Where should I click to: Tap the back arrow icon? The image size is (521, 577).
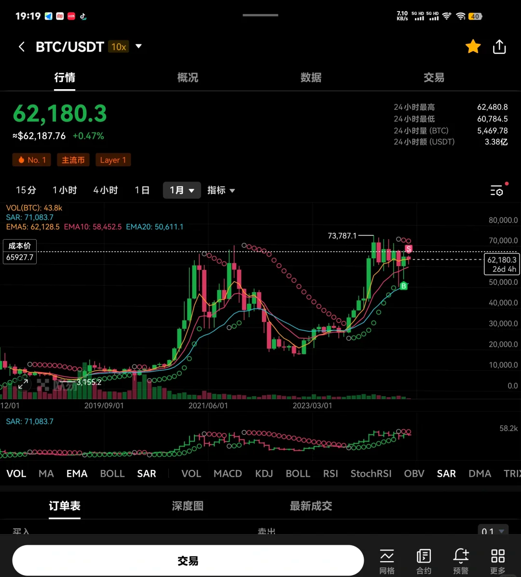[x=22, y=47]
